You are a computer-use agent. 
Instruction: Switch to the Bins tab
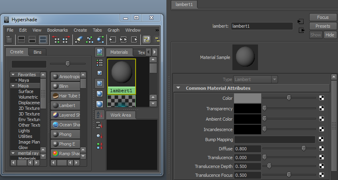tap(37, 52)
